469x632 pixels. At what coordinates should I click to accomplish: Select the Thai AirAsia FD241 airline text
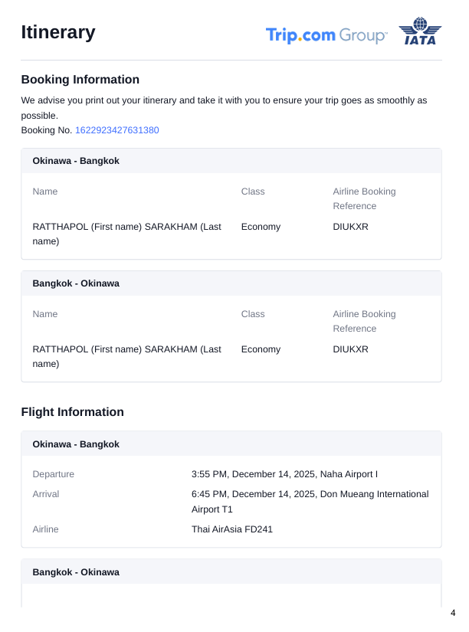[232, 529]
